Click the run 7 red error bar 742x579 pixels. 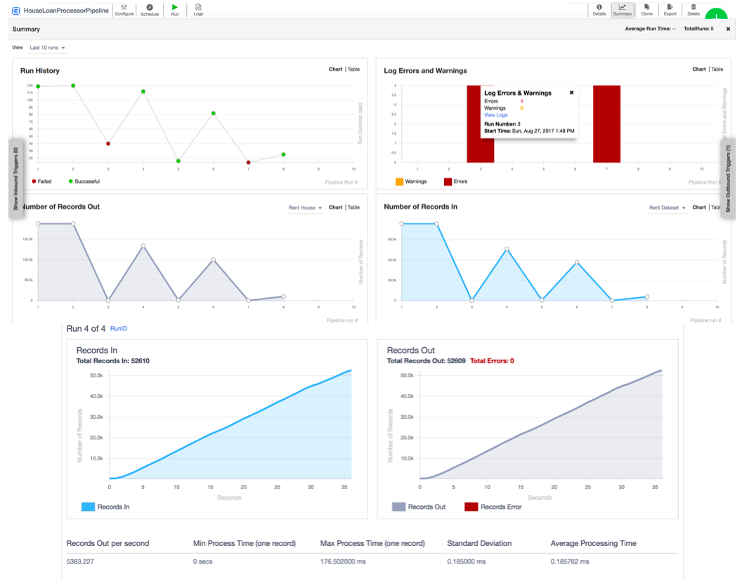(x=606, y=124)
